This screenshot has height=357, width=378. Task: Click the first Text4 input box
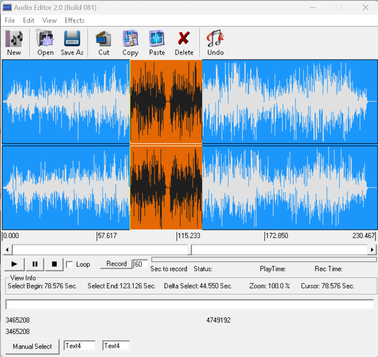79,346
